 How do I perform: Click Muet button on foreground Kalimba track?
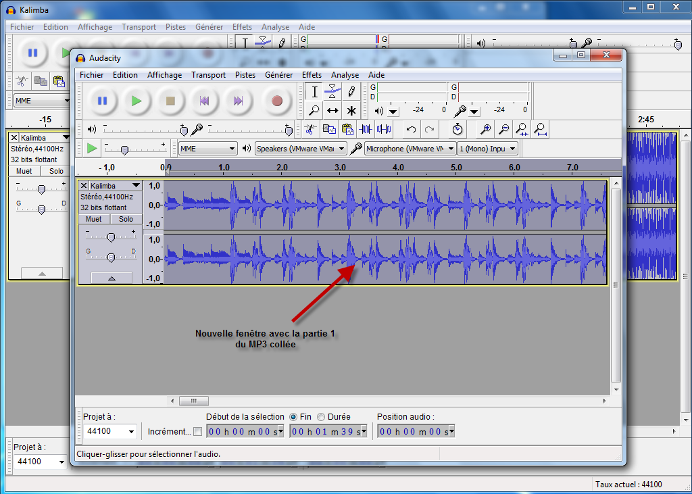[94, 219]
